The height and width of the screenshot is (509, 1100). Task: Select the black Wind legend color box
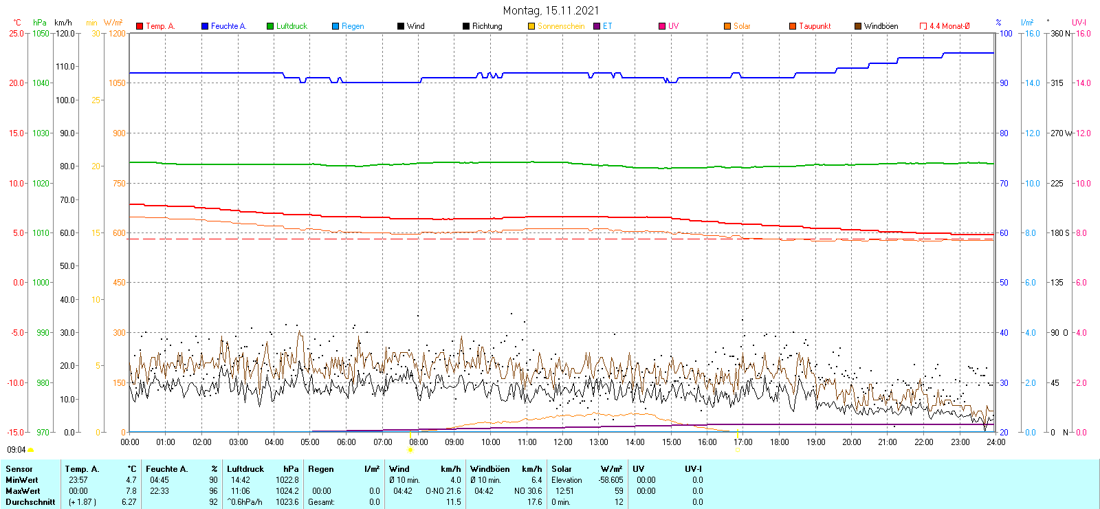401,26
